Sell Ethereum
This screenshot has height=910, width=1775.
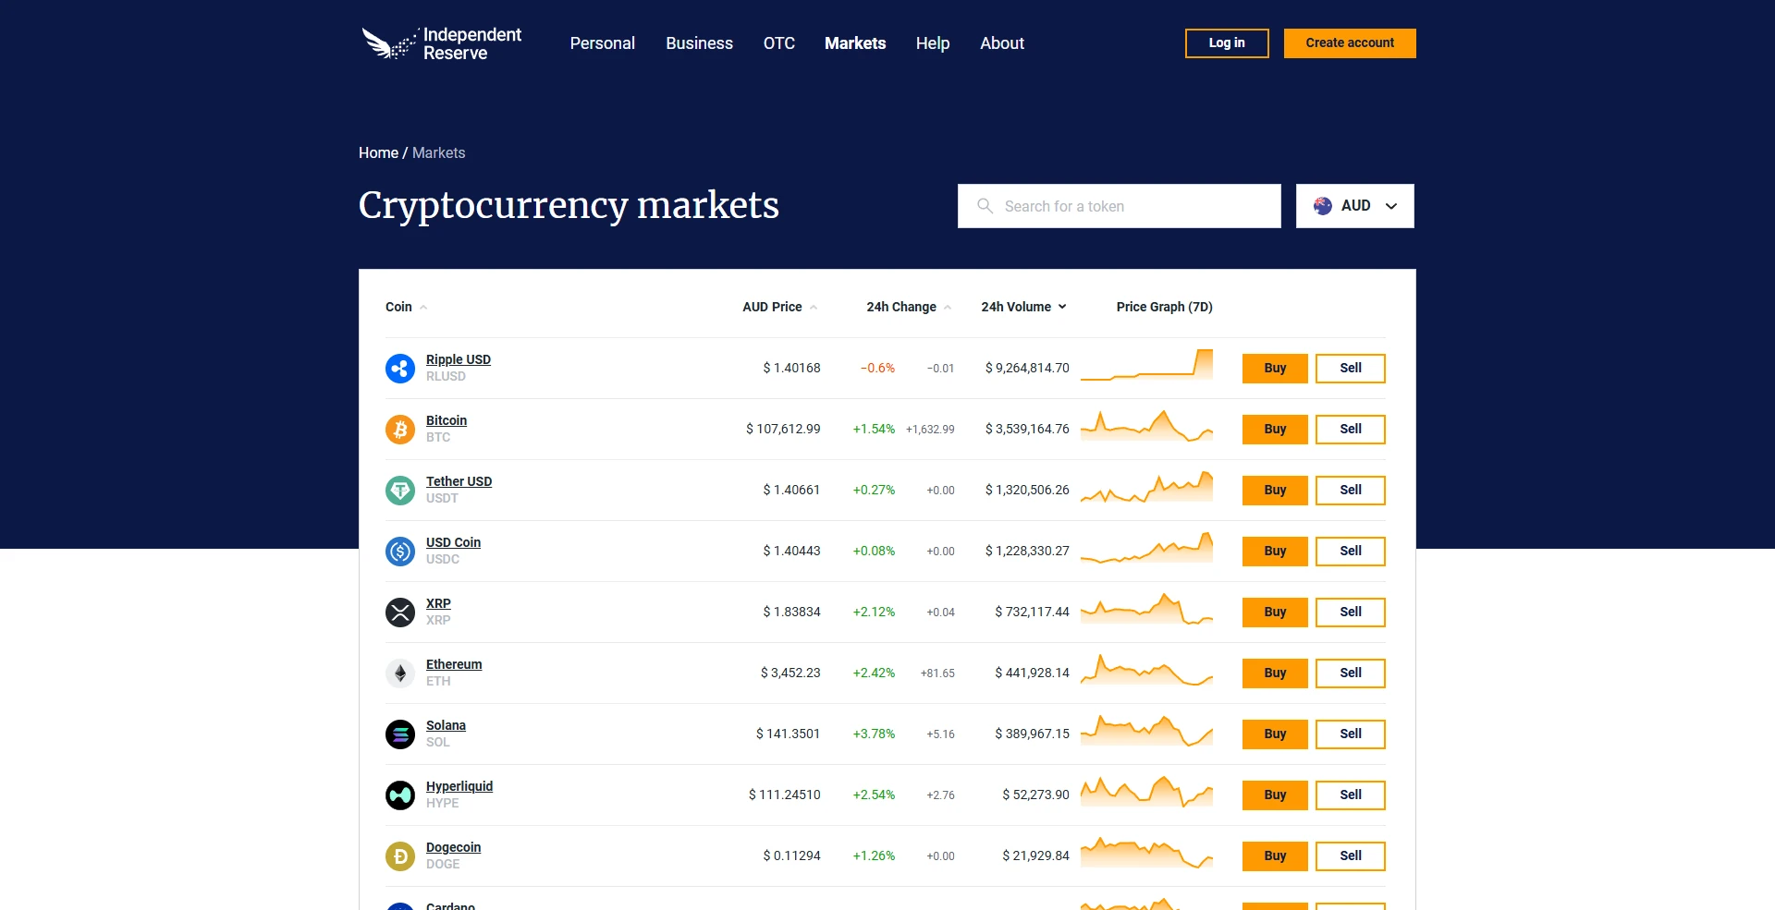click(1351, 673)
